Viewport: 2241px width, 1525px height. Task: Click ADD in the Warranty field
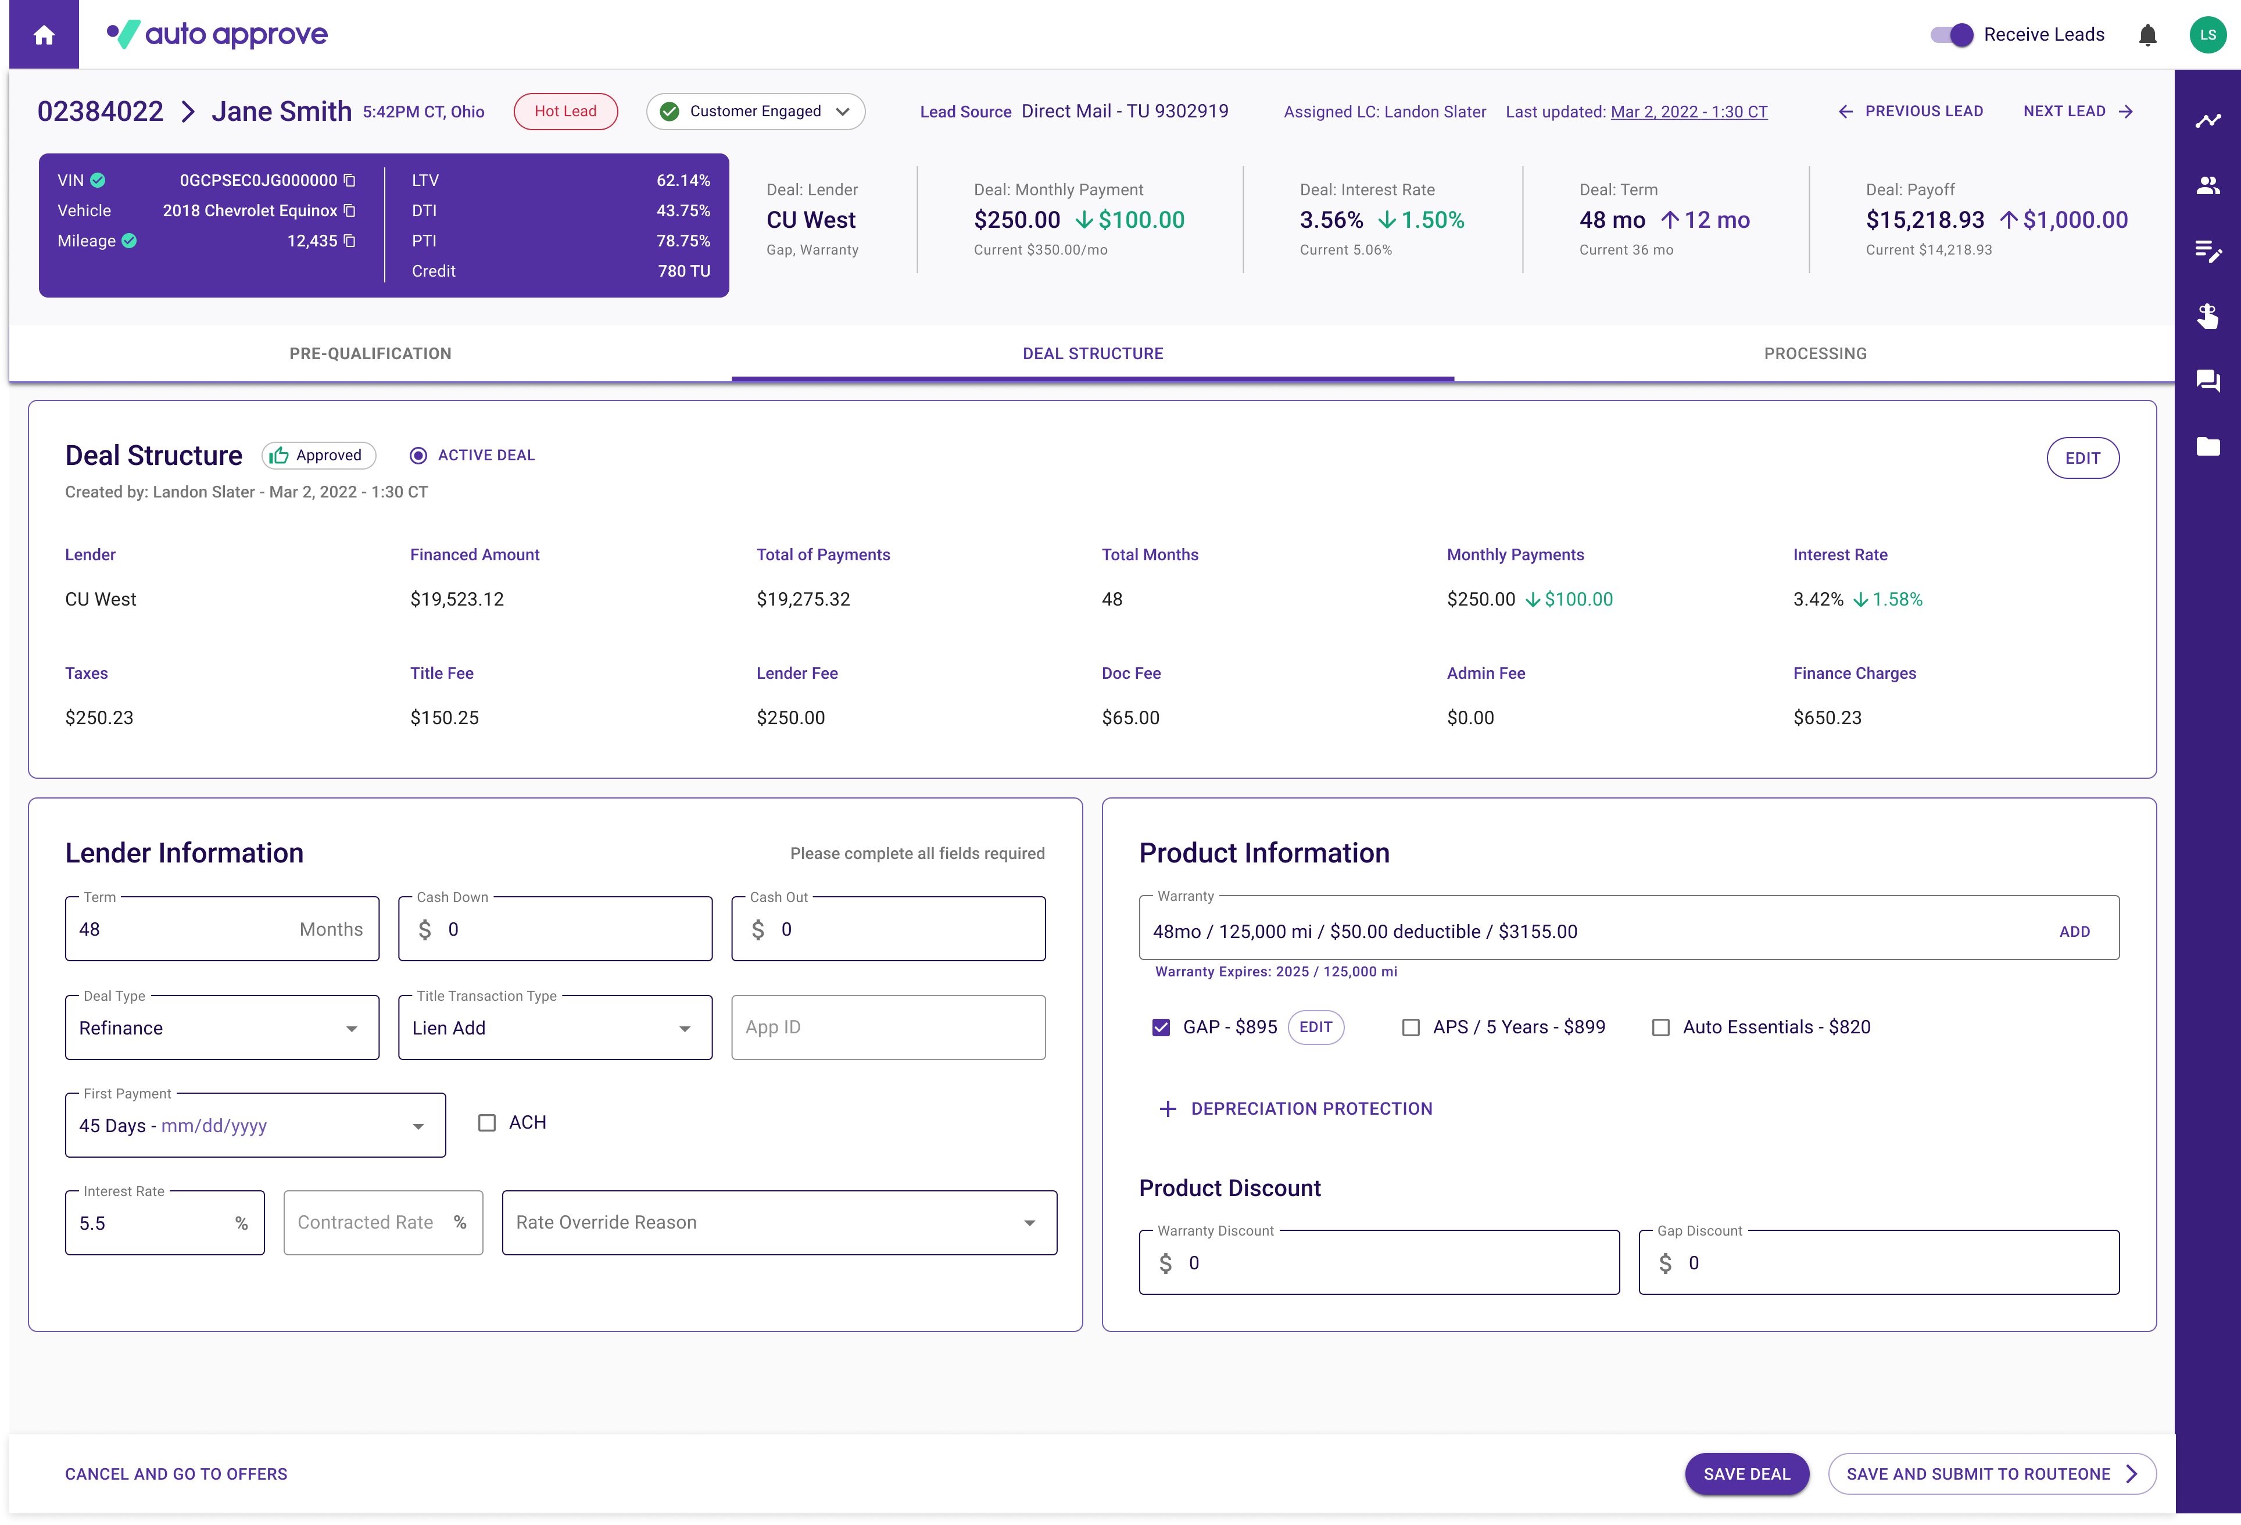(x=2074, y=932)
